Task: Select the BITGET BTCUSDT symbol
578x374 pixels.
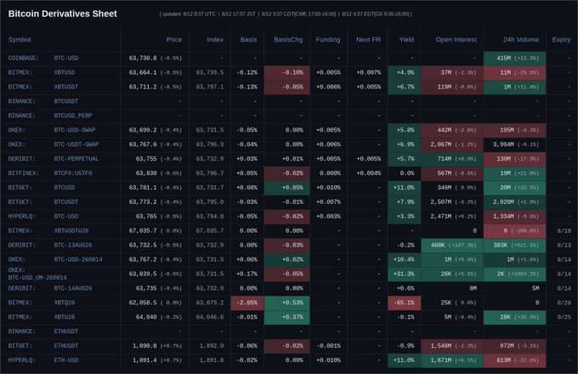Action: (66, 202)
